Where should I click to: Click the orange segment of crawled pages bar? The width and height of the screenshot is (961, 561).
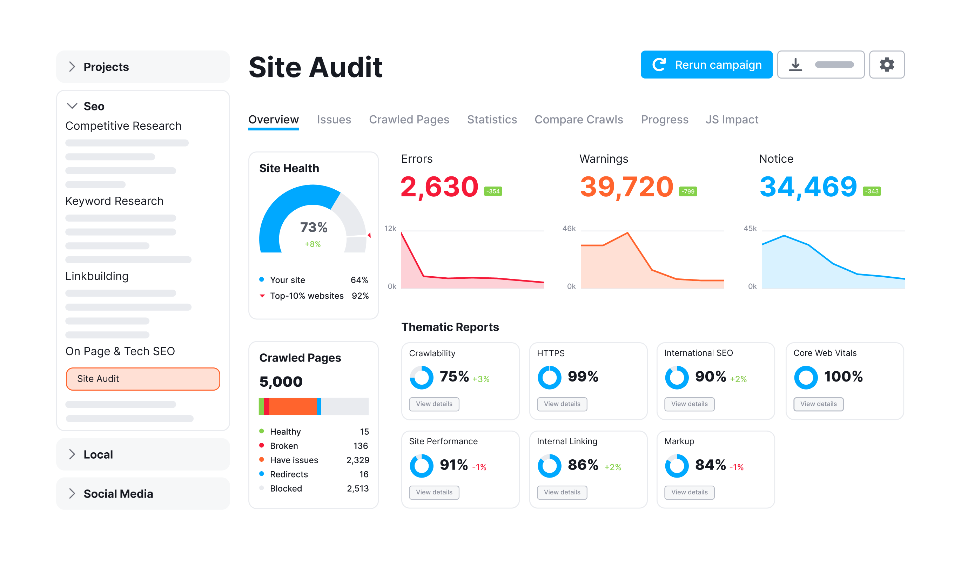click(x=293, y=406)
